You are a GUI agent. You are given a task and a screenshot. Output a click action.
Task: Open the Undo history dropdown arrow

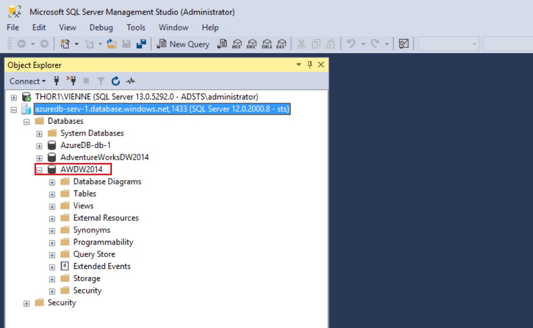point(363,44)
